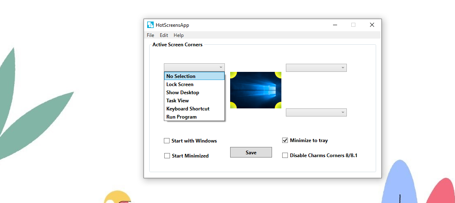Image resolution: width=455 pixels, height=203 pixels.
Task: Click the Save button
Action: [251, 152]
